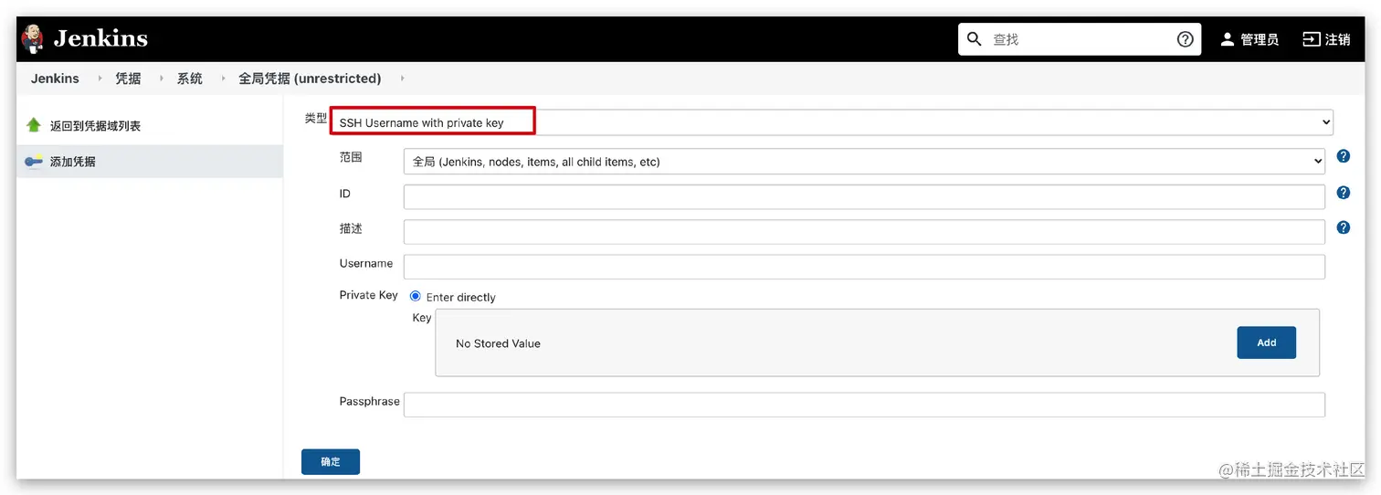This screenshot has width=1381, height=495.
Task: Go to Jenkins breadcrumb
Action: [x=55, y=79]
